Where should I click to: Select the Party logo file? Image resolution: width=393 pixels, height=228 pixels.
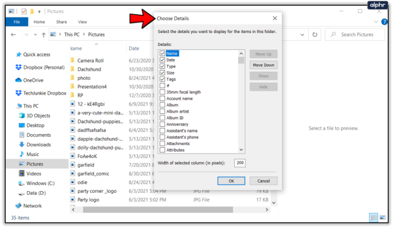click(x=88, y=200)
